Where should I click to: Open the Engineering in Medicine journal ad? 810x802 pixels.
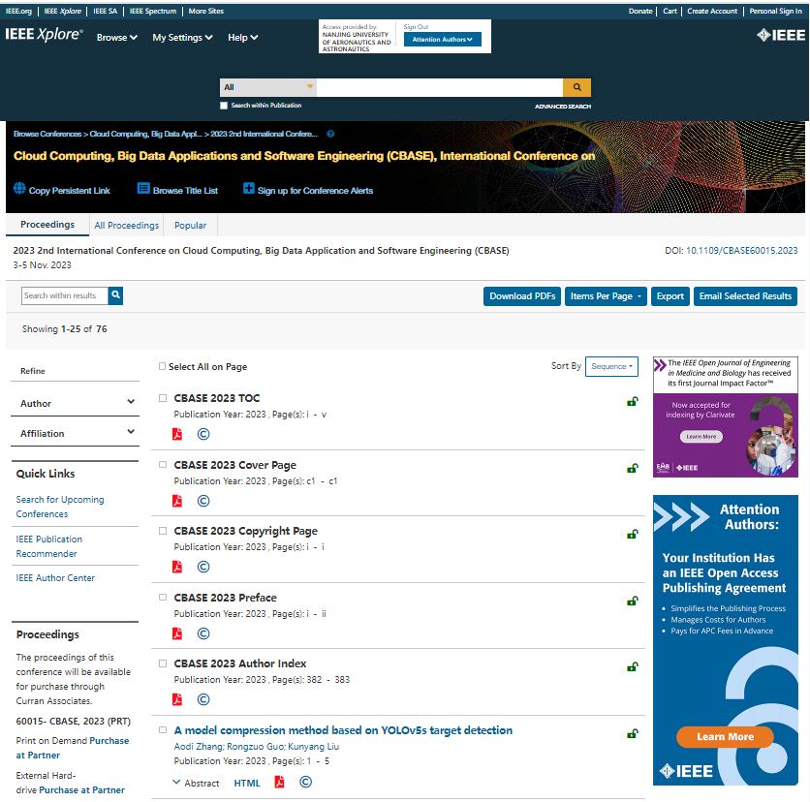click(726, 416)
